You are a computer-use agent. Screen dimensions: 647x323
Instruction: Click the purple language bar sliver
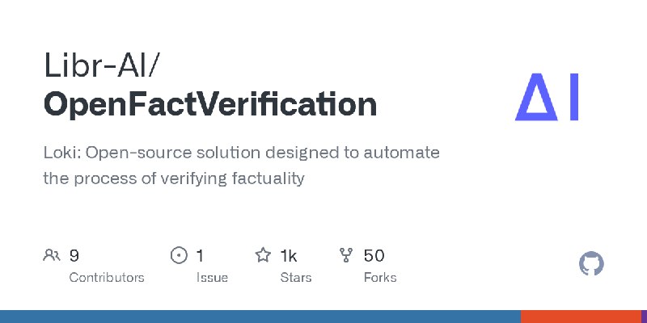click(644, 317)
